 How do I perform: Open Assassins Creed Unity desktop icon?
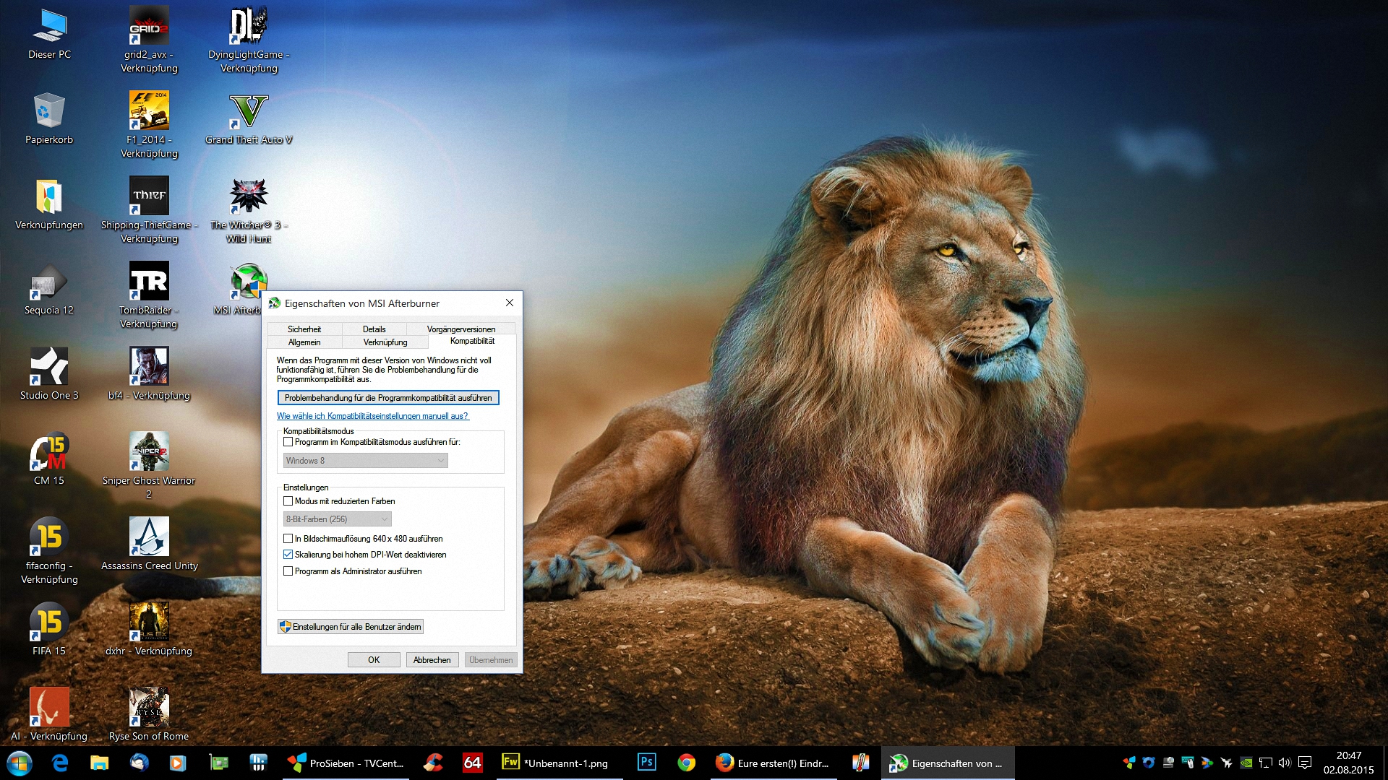coord(149,537)
